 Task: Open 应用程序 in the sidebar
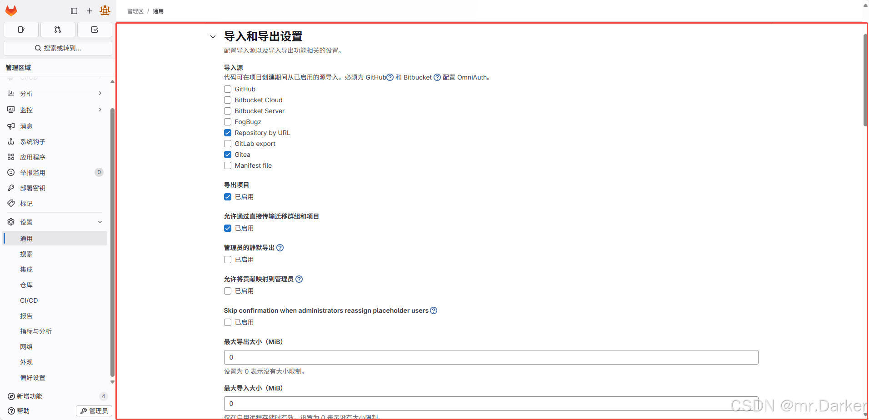[x=55, y=157]
